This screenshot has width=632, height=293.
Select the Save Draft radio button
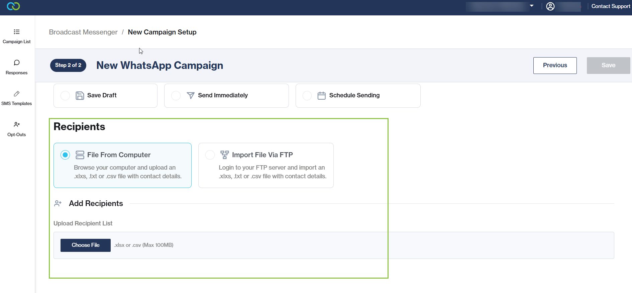pos(65,96)
